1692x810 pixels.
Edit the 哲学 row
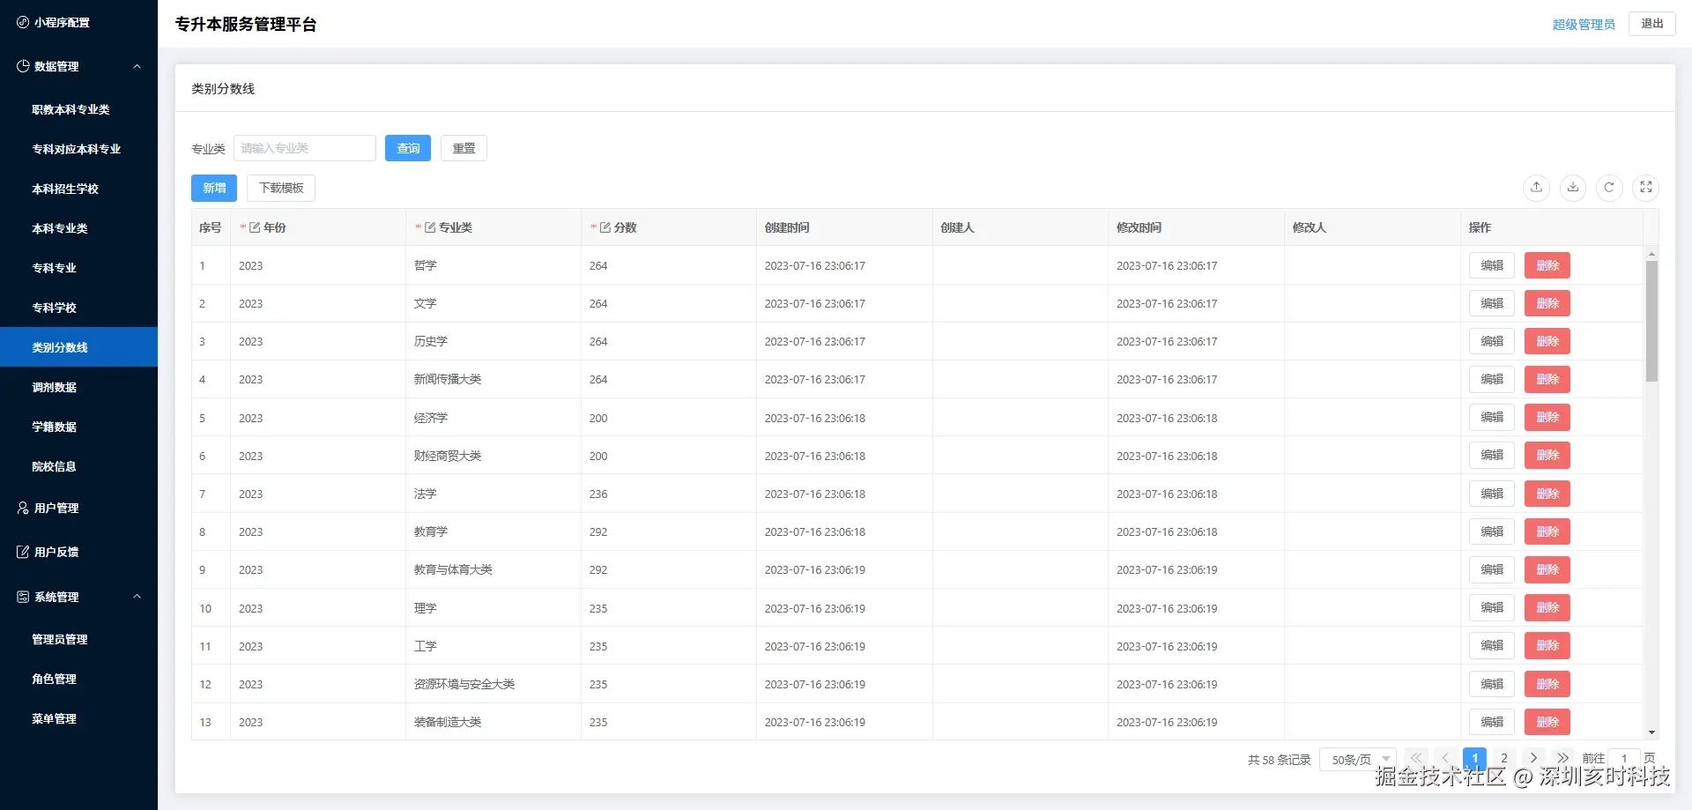1492,265
